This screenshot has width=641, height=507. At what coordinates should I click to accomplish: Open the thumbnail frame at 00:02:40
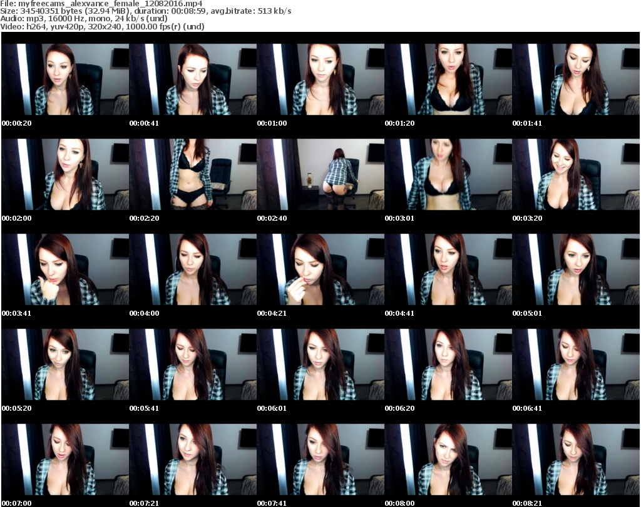point(320,174)
